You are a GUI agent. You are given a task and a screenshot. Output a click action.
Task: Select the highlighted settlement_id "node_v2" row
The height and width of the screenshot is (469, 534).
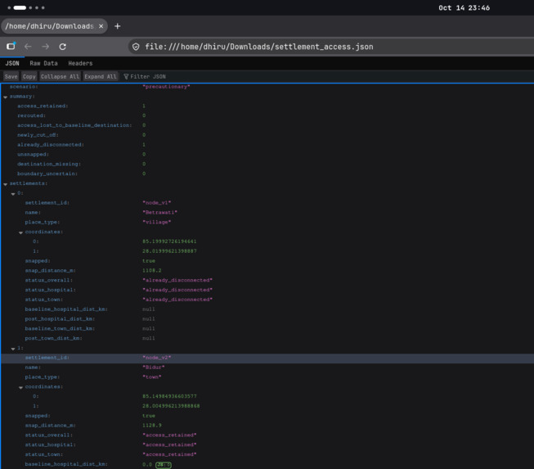pos(267,358)
